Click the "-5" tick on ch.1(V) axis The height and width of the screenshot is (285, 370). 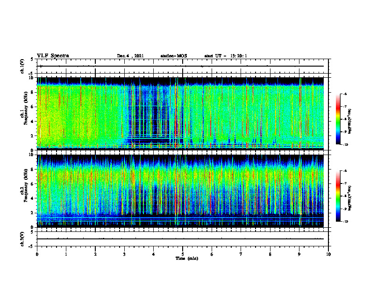pyautogui.click(x=32, y=74)
